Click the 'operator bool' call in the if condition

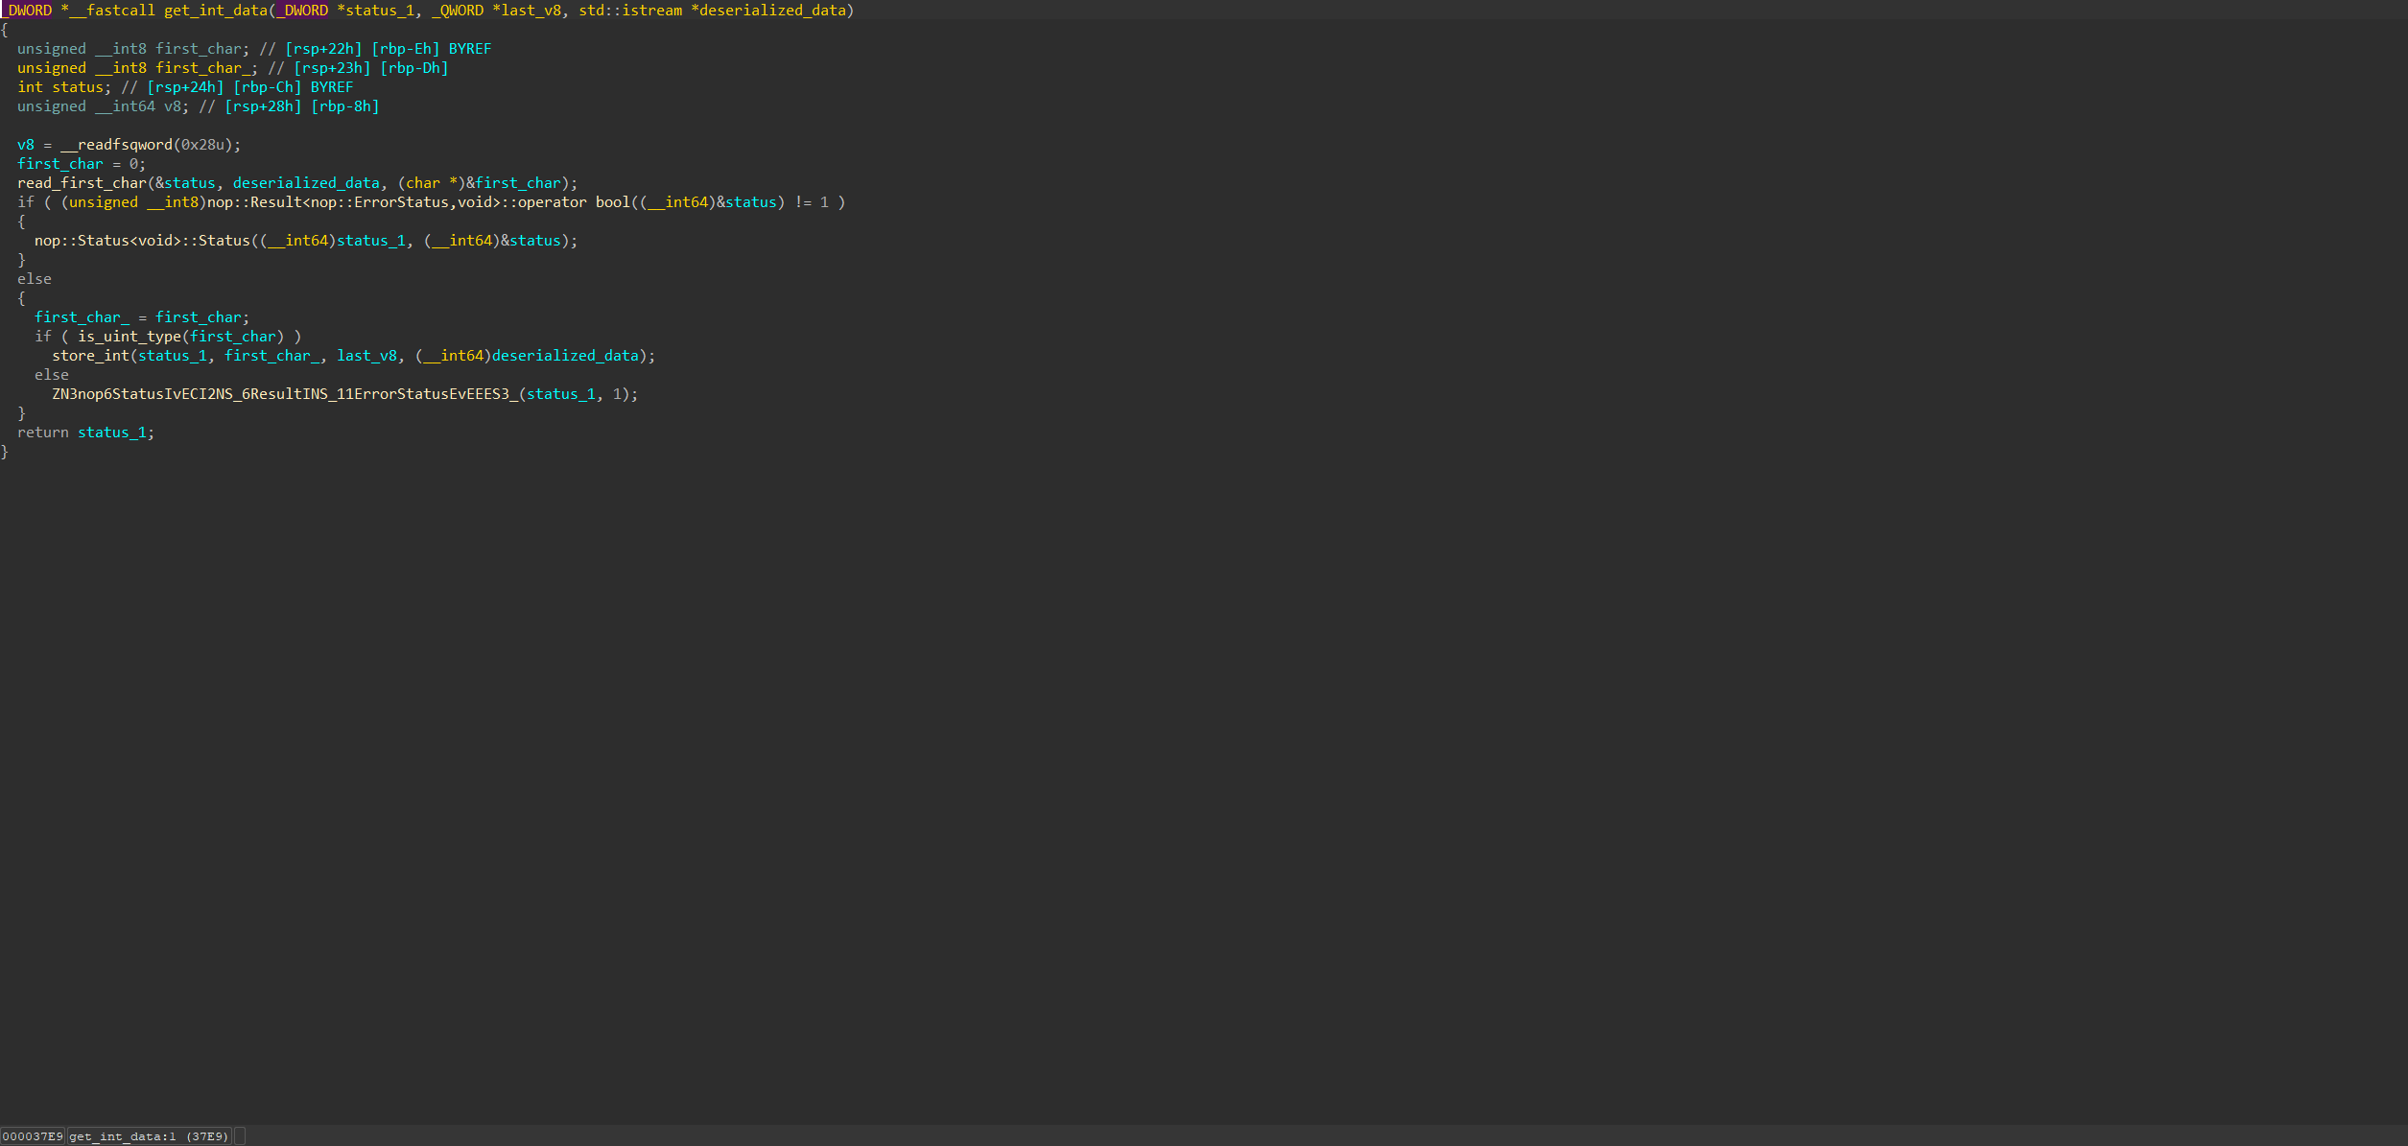[574, 202]
